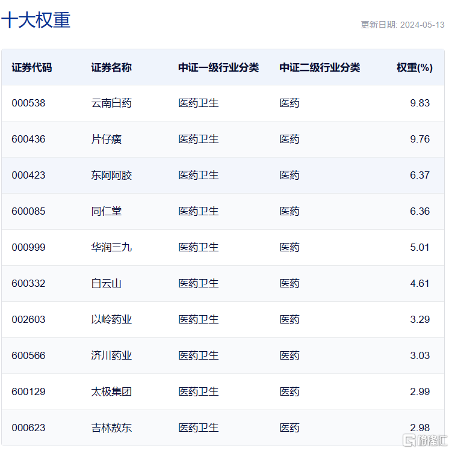
Task: Click the 证券代码 column header
Action: (32, 68)
